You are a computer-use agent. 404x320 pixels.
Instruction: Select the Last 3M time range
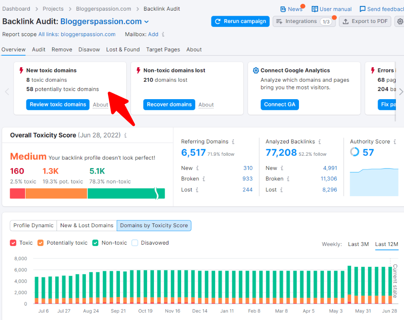(358, 244)
